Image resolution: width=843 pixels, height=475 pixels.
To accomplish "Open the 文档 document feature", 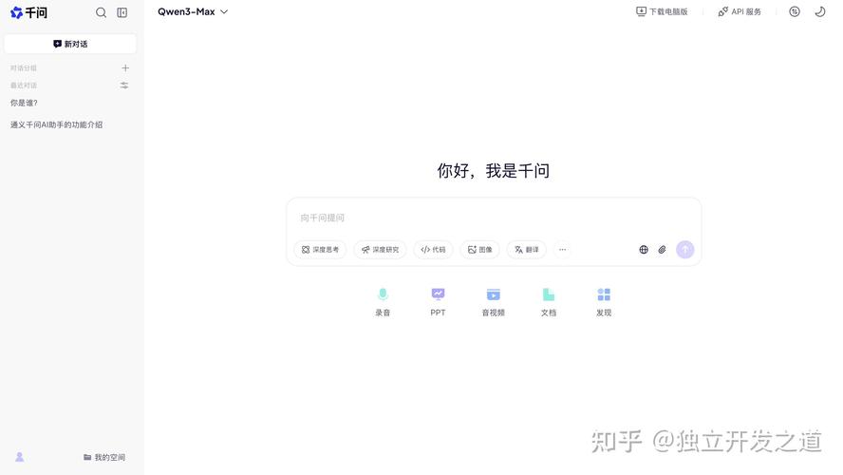I will (x=549, y=302).
